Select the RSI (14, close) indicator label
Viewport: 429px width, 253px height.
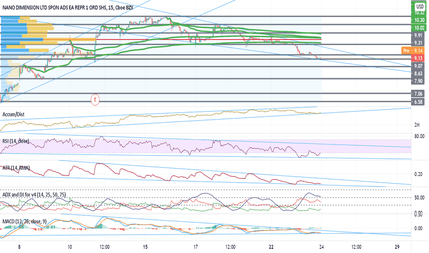(16, 141)
